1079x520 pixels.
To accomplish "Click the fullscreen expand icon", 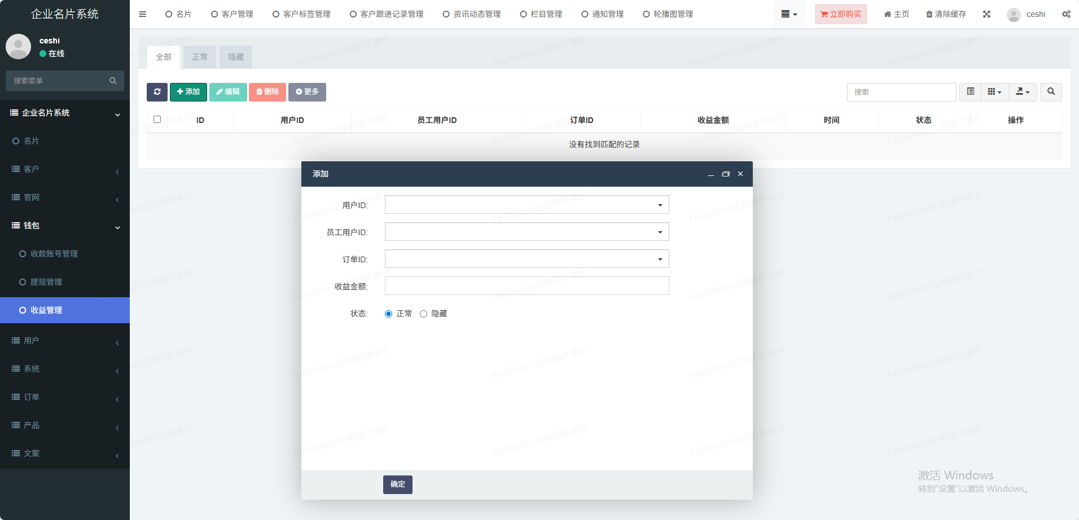I will tap(986, 14).
